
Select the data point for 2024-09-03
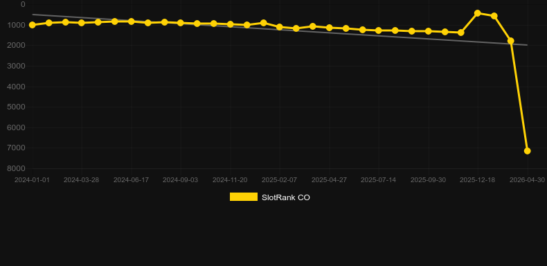tap(181, 23)
